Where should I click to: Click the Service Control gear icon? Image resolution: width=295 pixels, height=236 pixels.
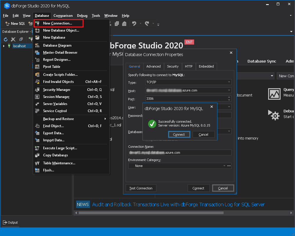[37, 111]
